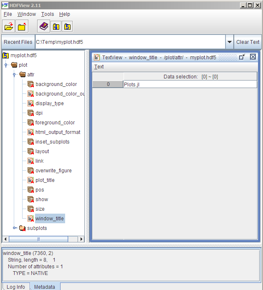Click the display_type text dataset icon

point(30,103)
